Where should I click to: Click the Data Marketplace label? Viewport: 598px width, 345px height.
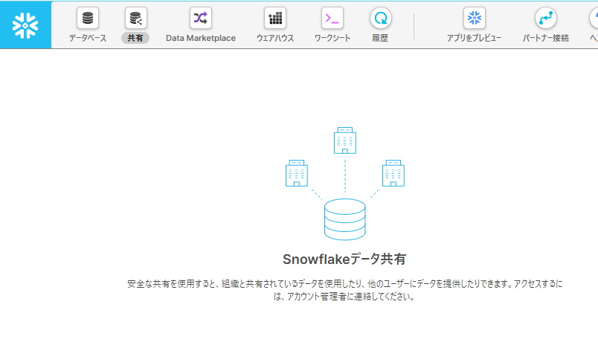coord(201,38)
